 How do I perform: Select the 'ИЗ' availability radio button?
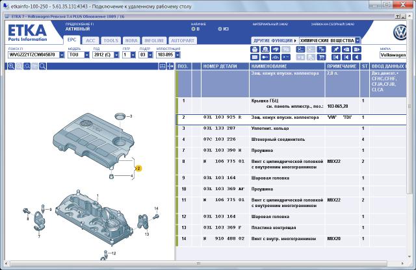tap(220, 29)
